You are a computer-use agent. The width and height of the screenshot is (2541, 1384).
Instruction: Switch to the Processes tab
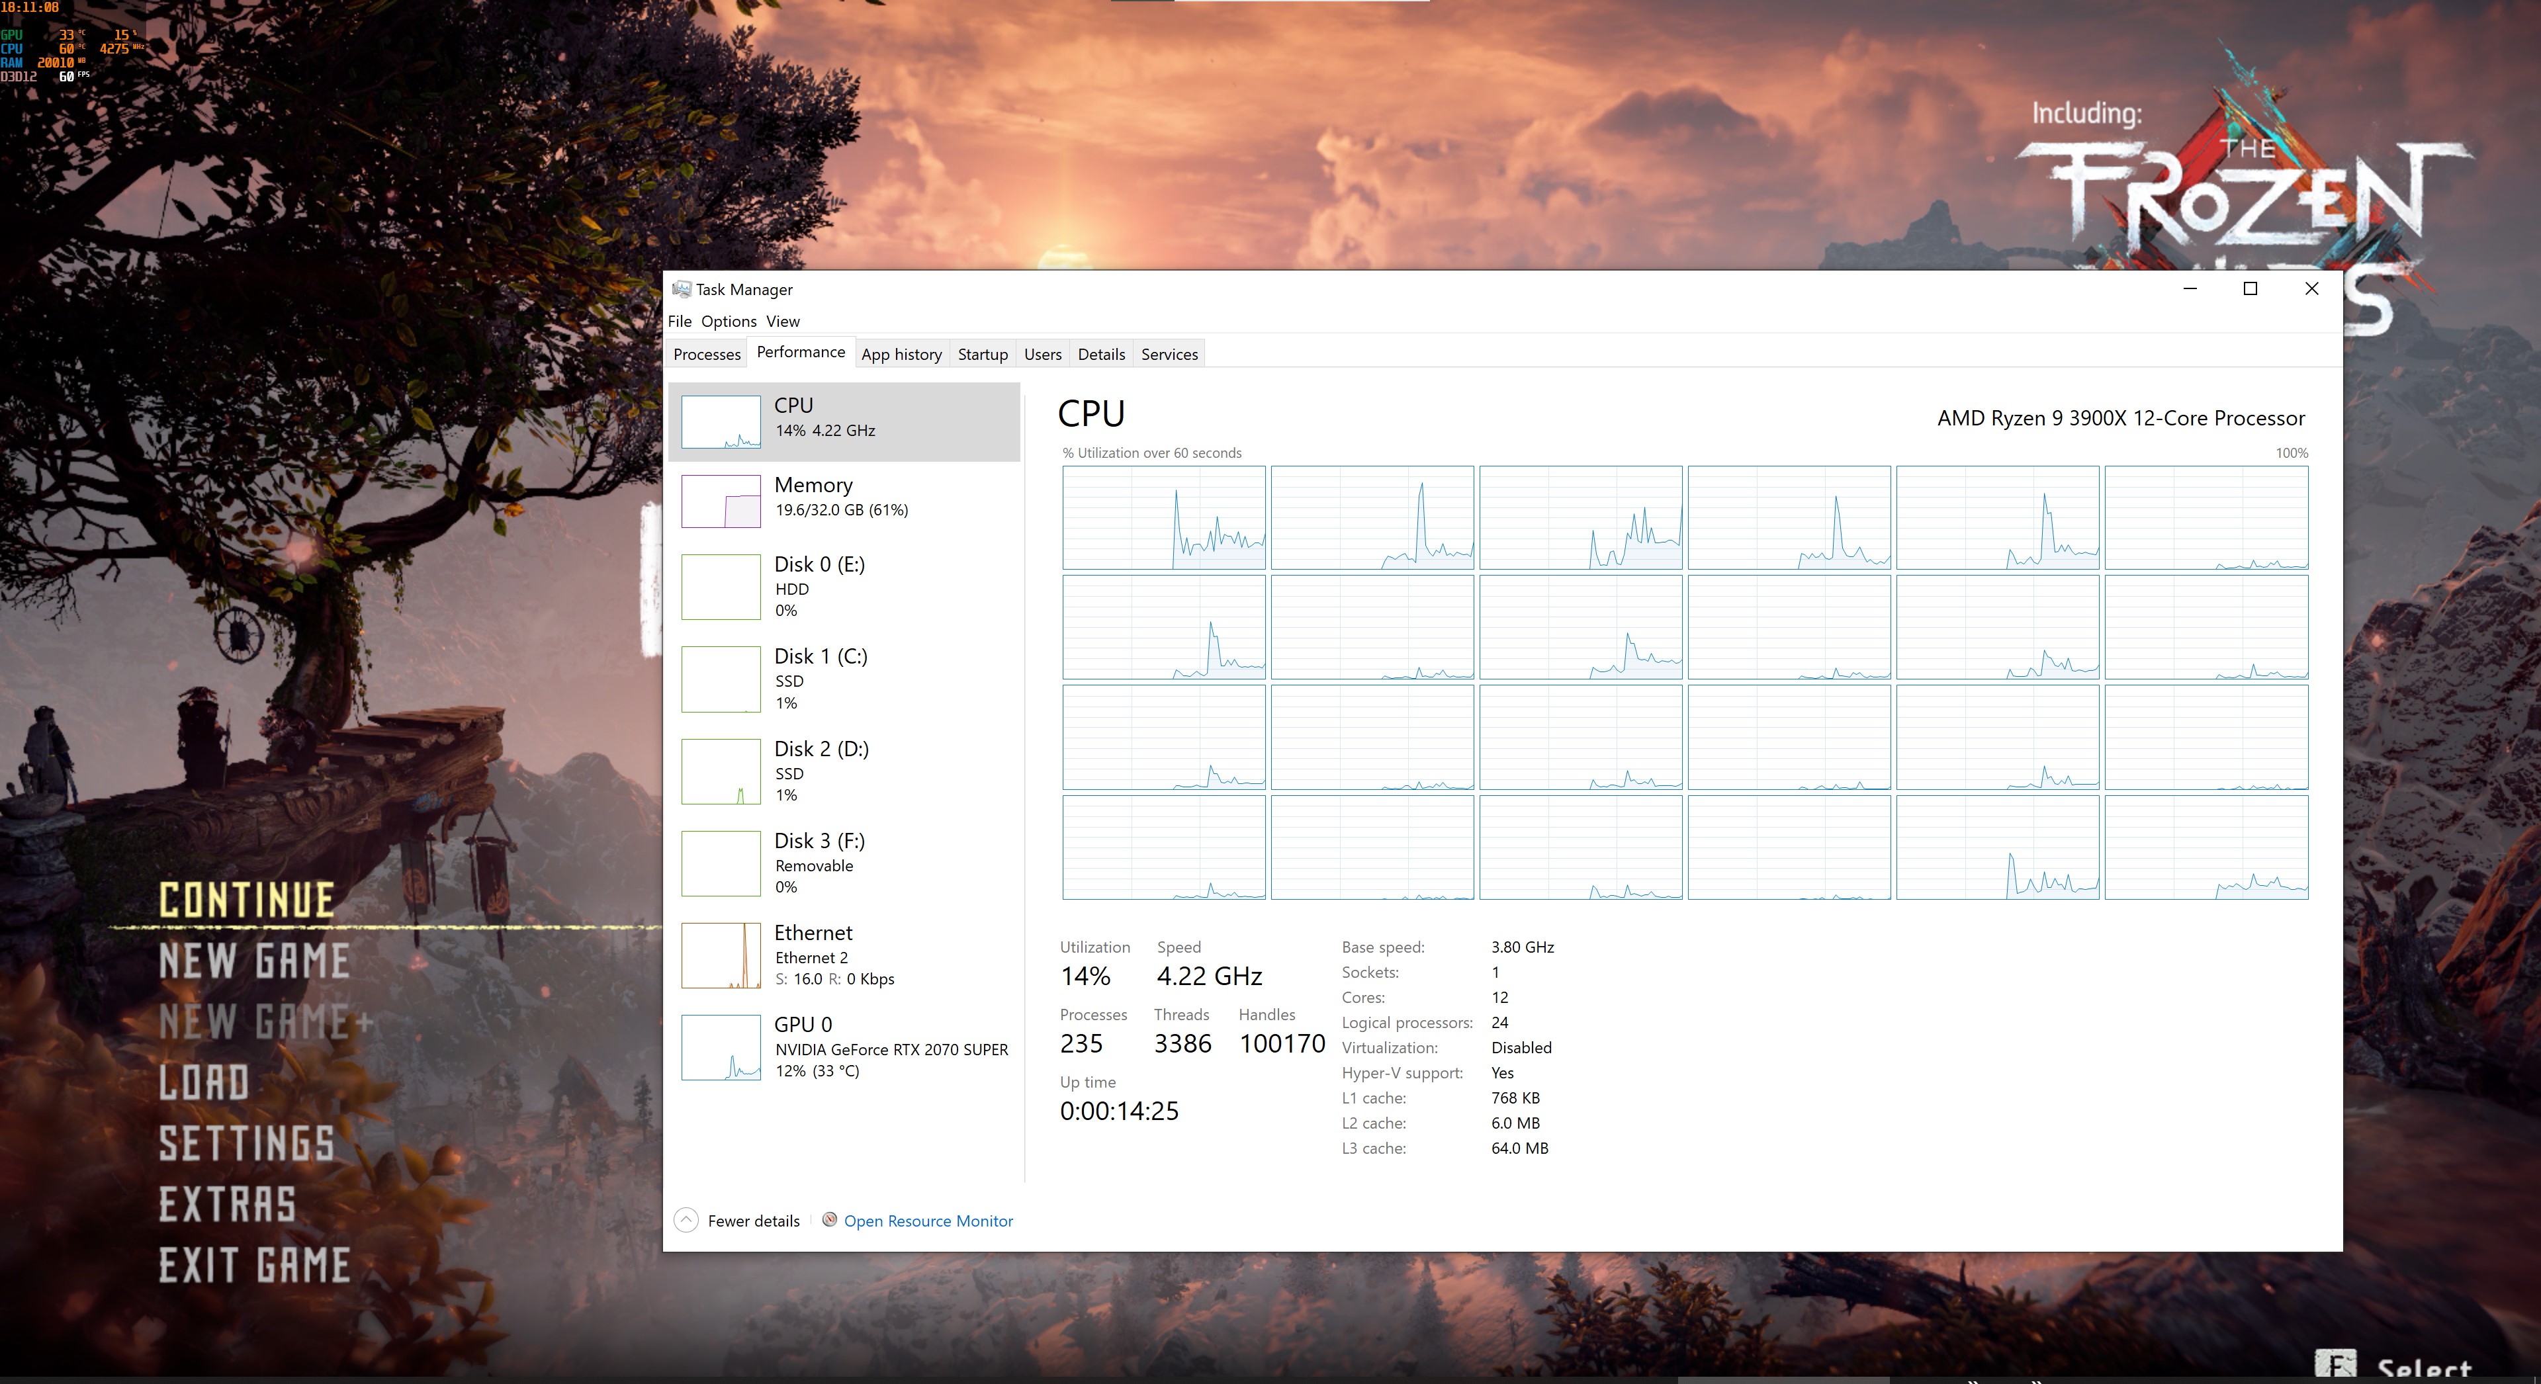707,354
